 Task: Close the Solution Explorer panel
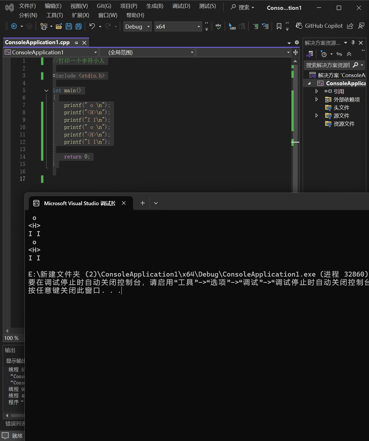[361, 43]
